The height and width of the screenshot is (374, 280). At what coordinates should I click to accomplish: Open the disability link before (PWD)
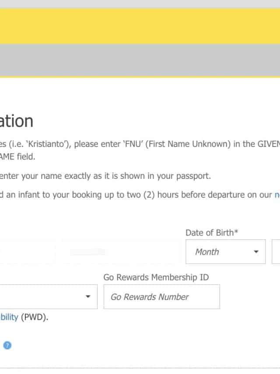pos(9,317)
